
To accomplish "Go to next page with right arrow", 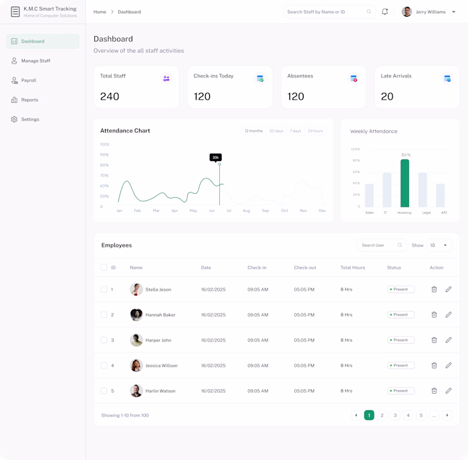I will point(447,415).
